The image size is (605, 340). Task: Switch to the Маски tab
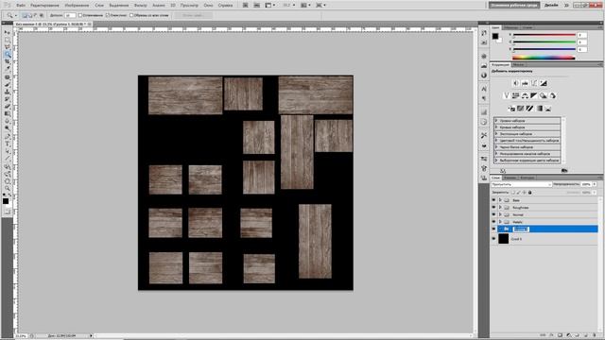(x=519, y=65)
